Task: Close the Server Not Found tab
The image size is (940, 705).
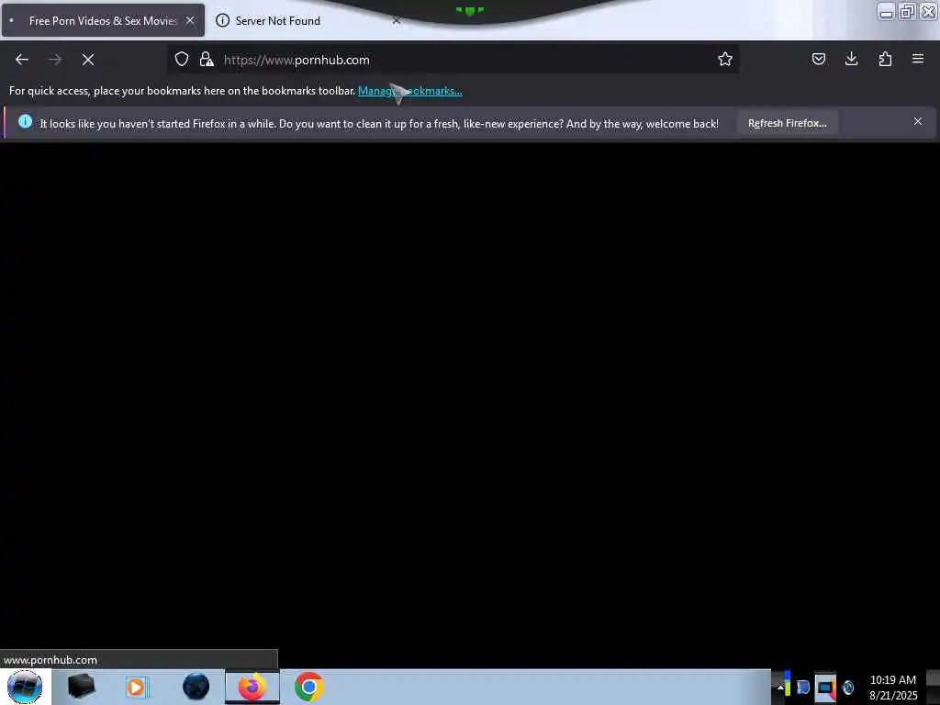Action: [397, 20]
